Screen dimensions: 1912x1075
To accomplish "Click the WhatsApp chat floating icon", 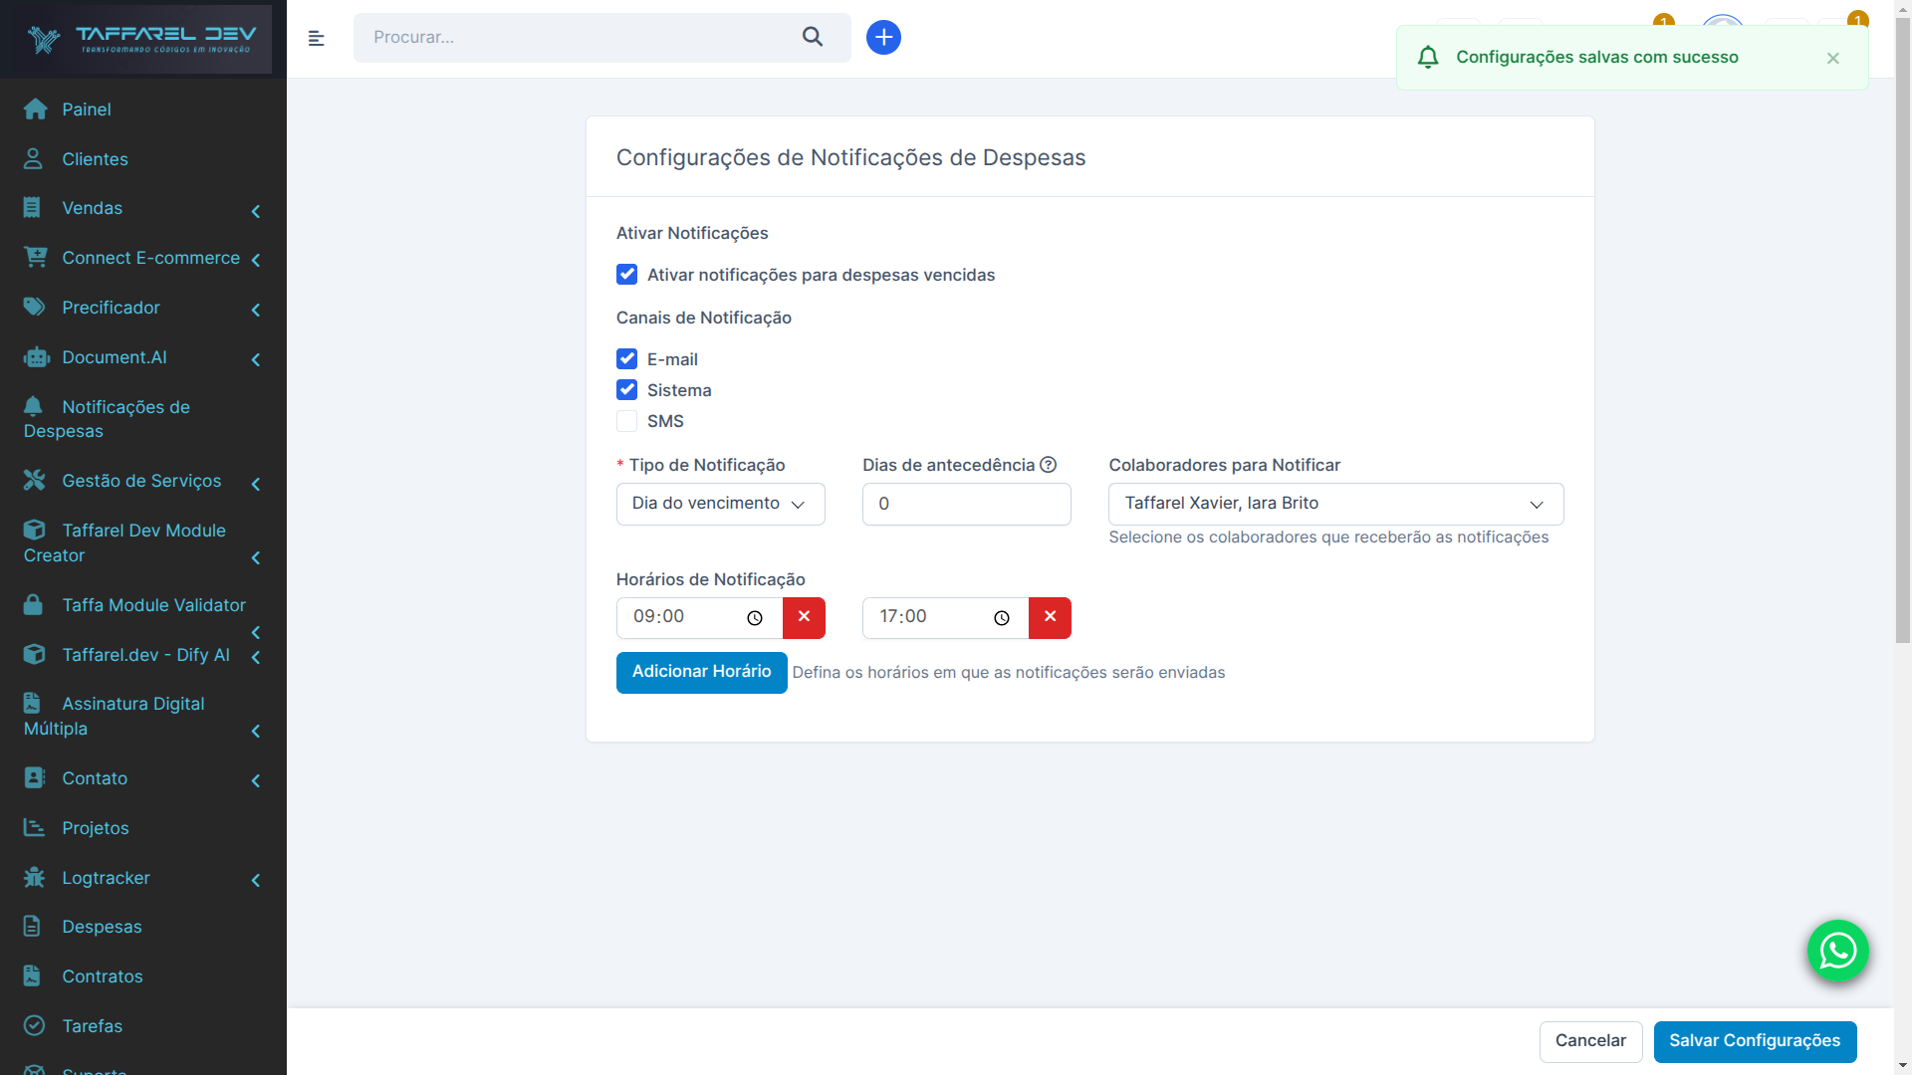I will [x=1837, y=951].
